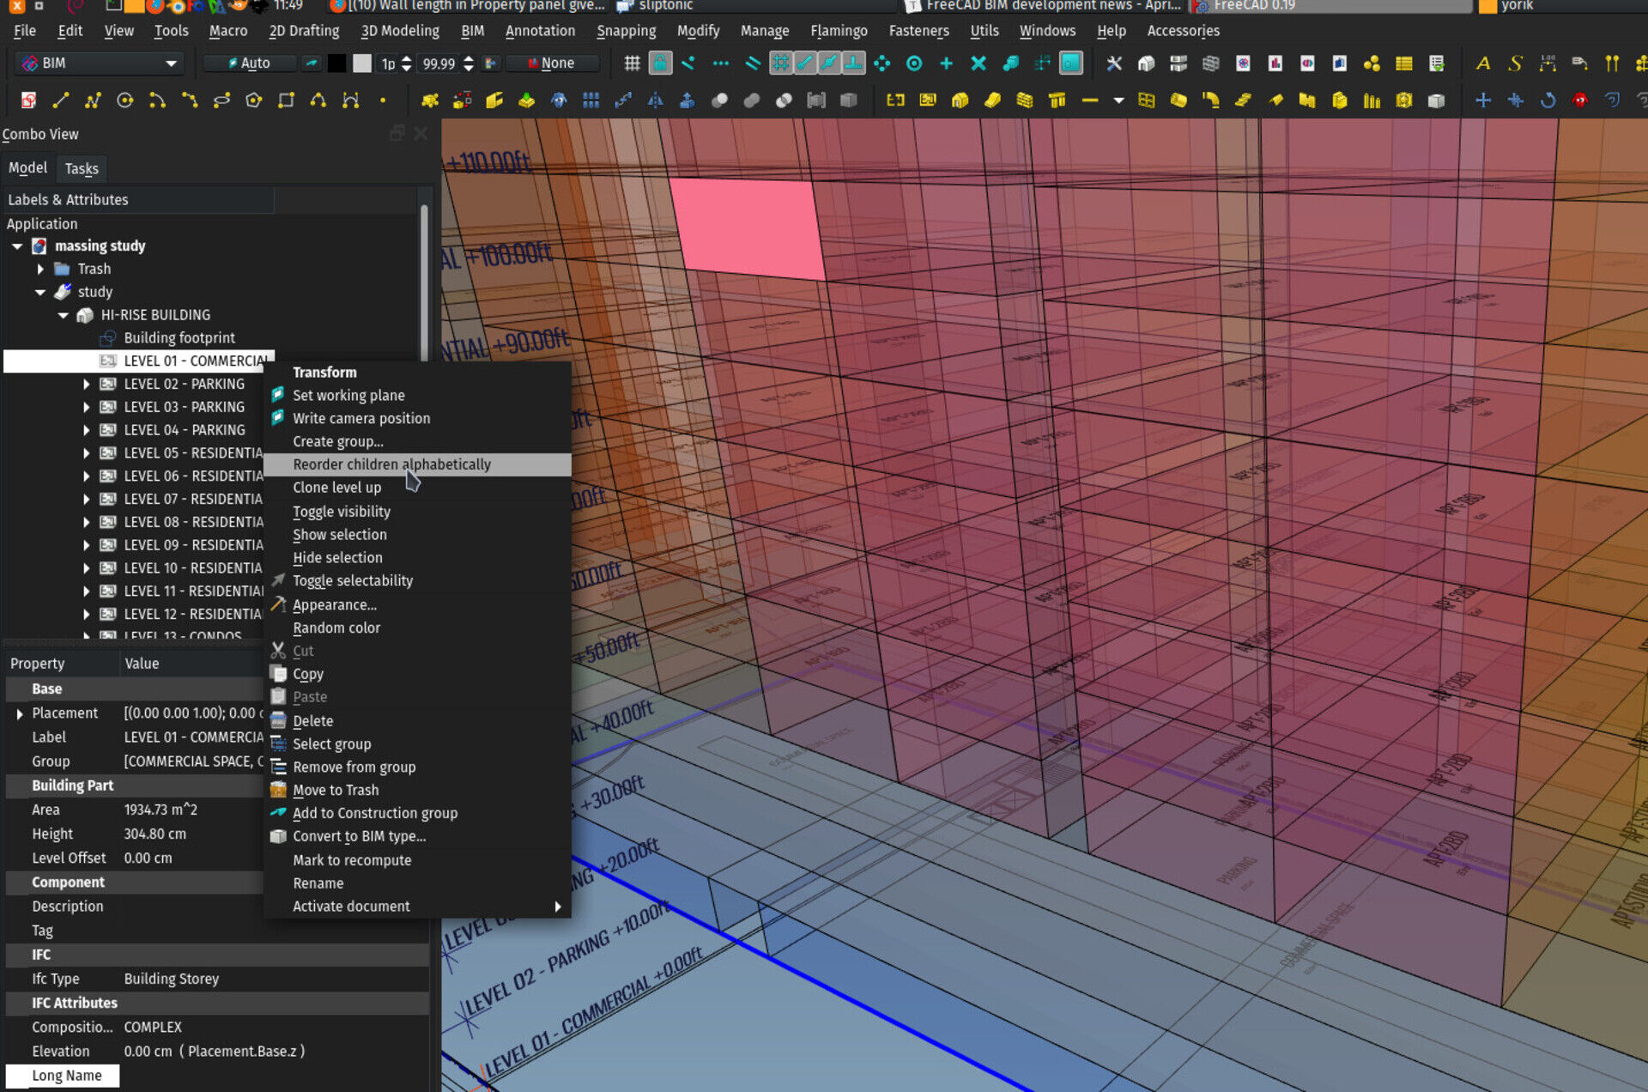This screenshot has width=1648, height=1092.
Task: Click 'Convert to BIM type...' option
Action: tap(360, 836)
